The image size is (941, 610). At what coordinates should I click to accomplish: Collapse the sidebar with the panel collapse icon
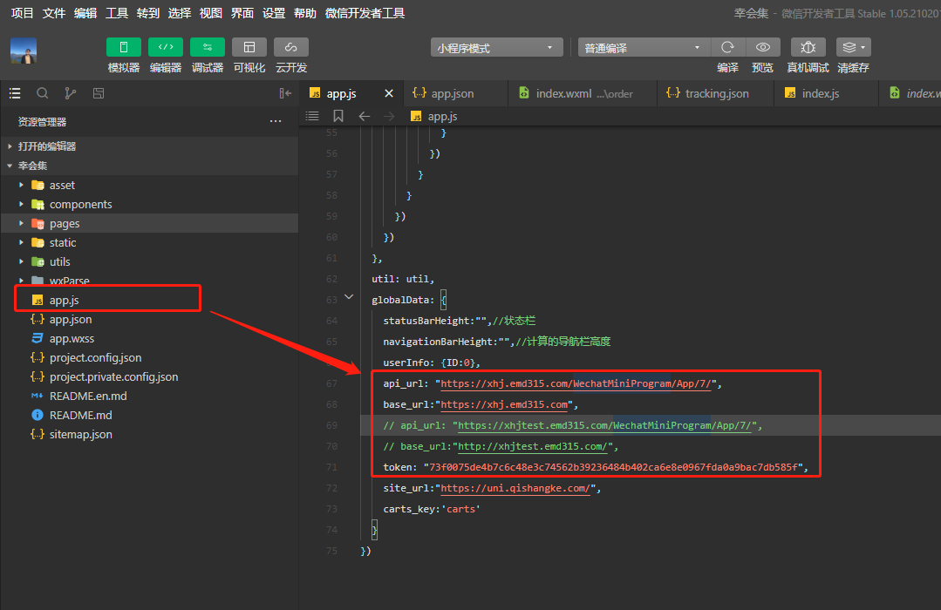point(285,93)
